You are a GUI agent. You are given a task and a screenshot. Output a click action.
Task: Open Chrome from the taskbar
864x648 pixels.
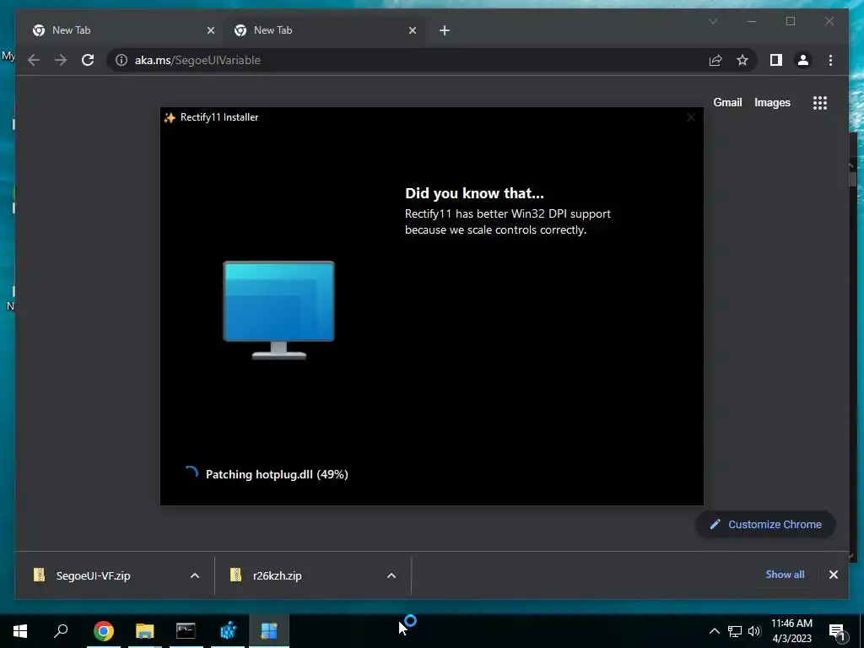coord(104,631)
